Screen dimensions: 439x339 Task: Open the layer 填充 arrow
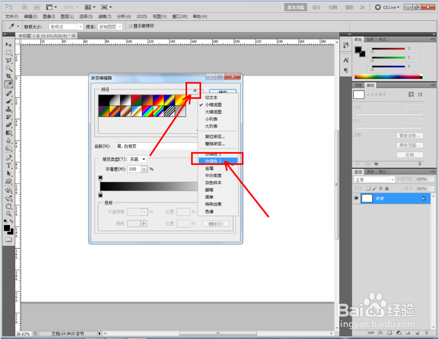click(432, 189)
